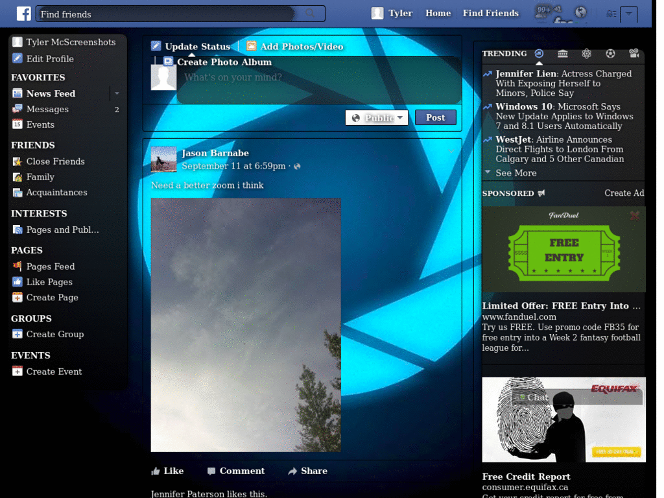This screenshot has height=498, width=664.
Task: Open Tyler McScreenshots profile link
Action: click(71, 42)
